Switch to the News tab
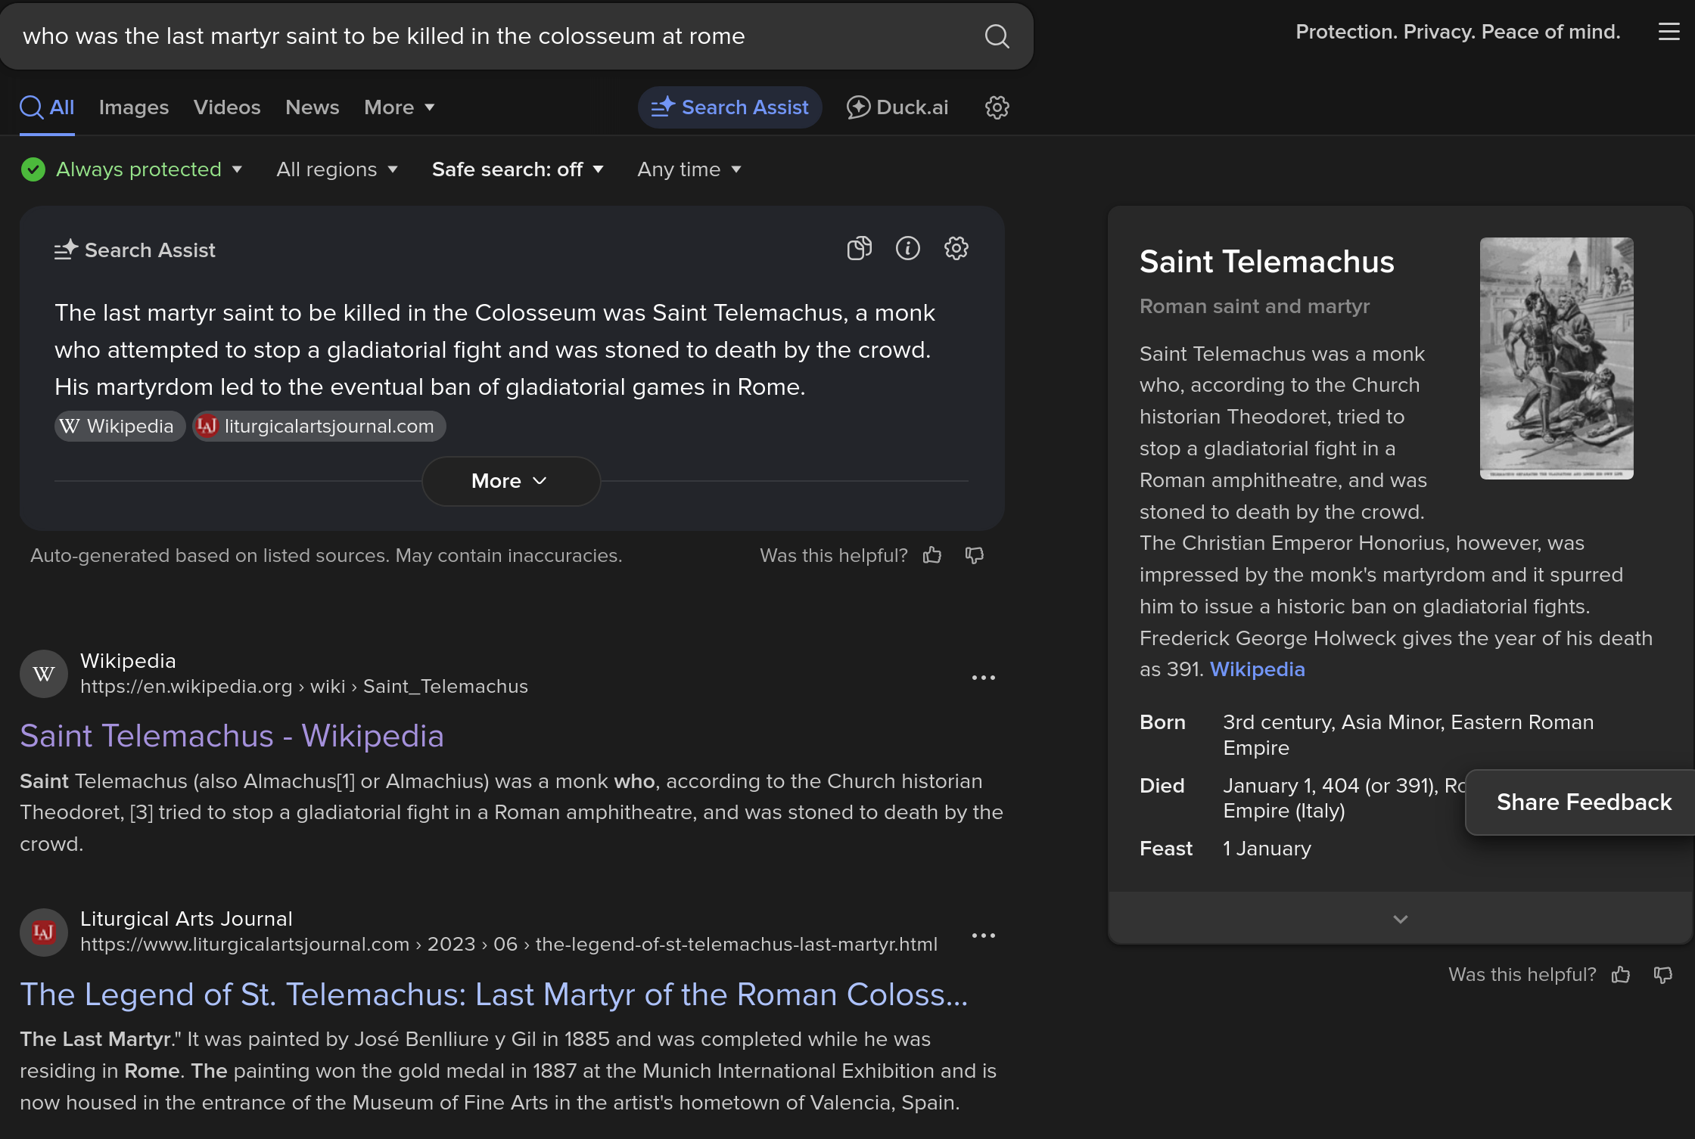 click(x=312, y=107)
